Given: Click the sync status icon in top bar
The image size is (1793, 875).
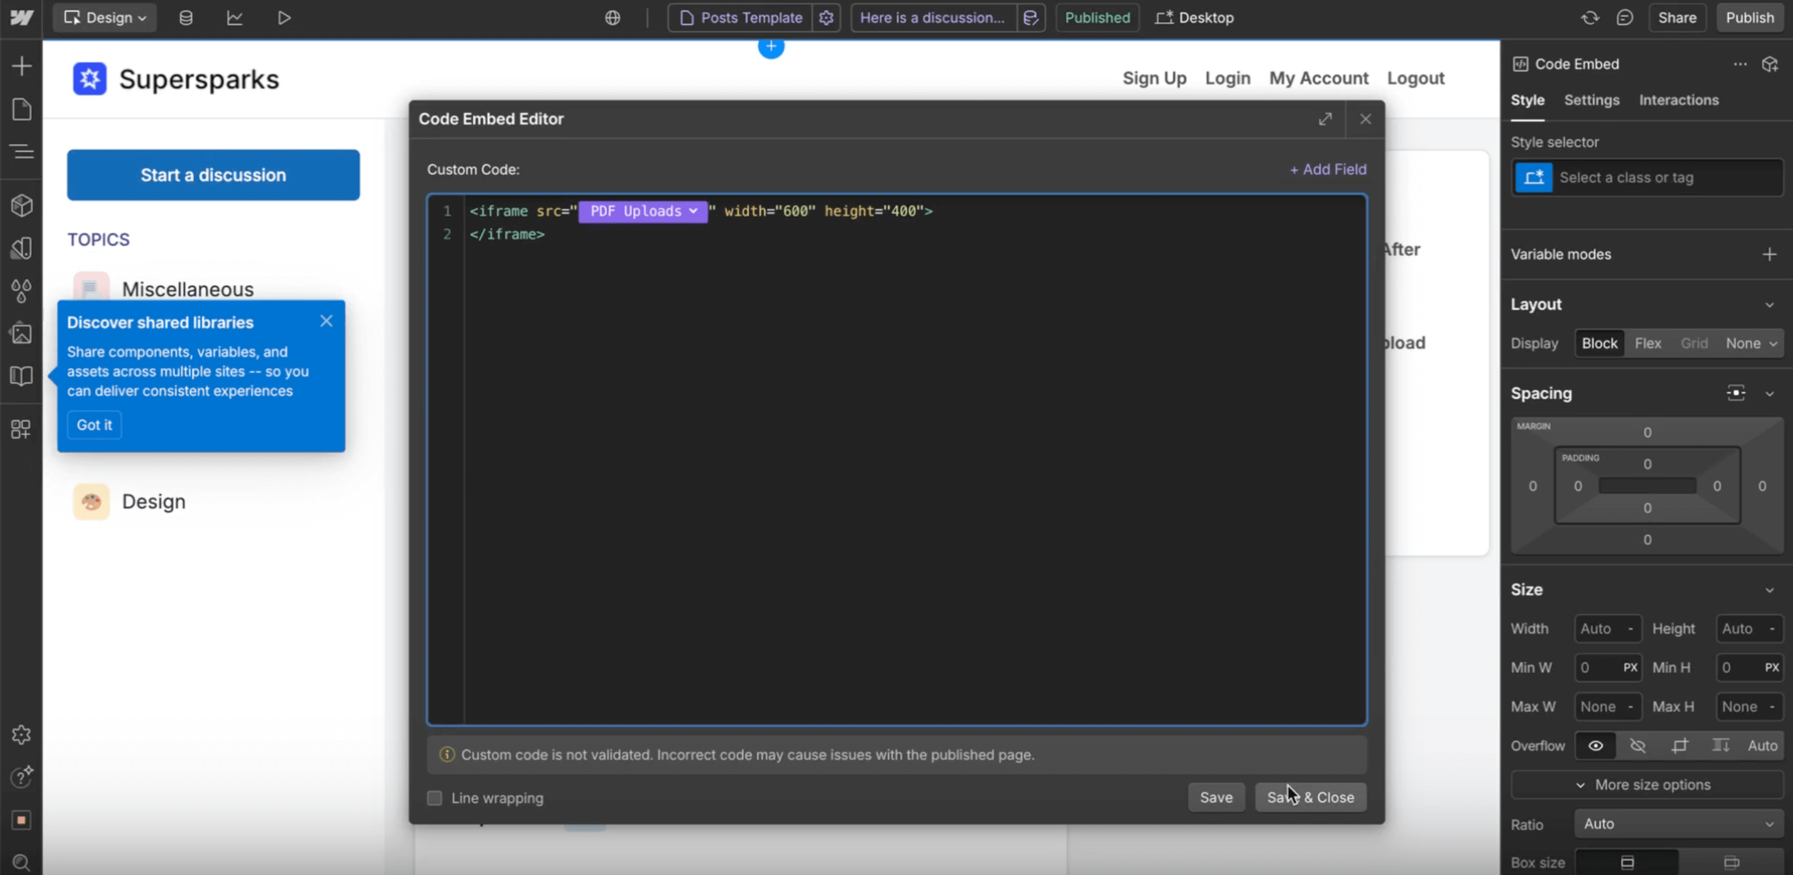Looking at the screenshot, I should [1590, 18].
